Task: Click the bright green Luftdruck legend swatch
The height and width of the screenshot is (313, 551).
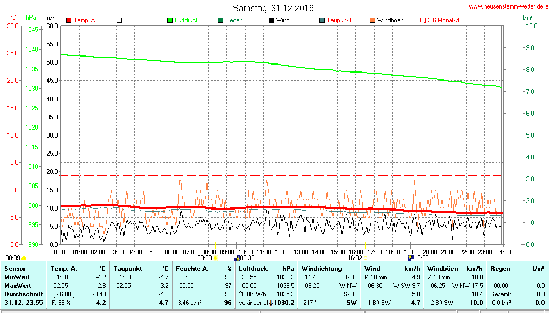Action: pos(170,20)
